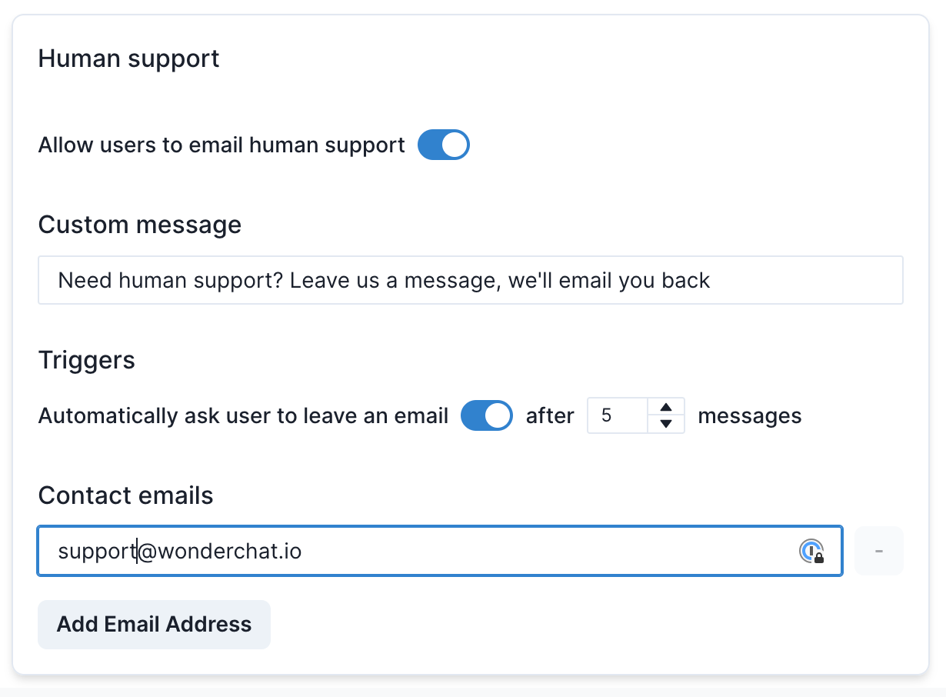946x697 pixels.
Task: Click the word "messages" beside the stepper
Action: tap(749, 416)
